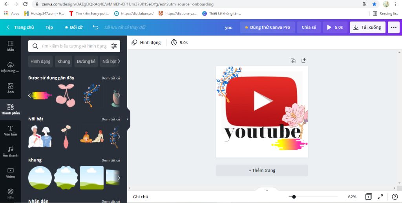This screenshot has height=203, width=402.
Task: Show next Khung frames
Action: pos(119,178)
